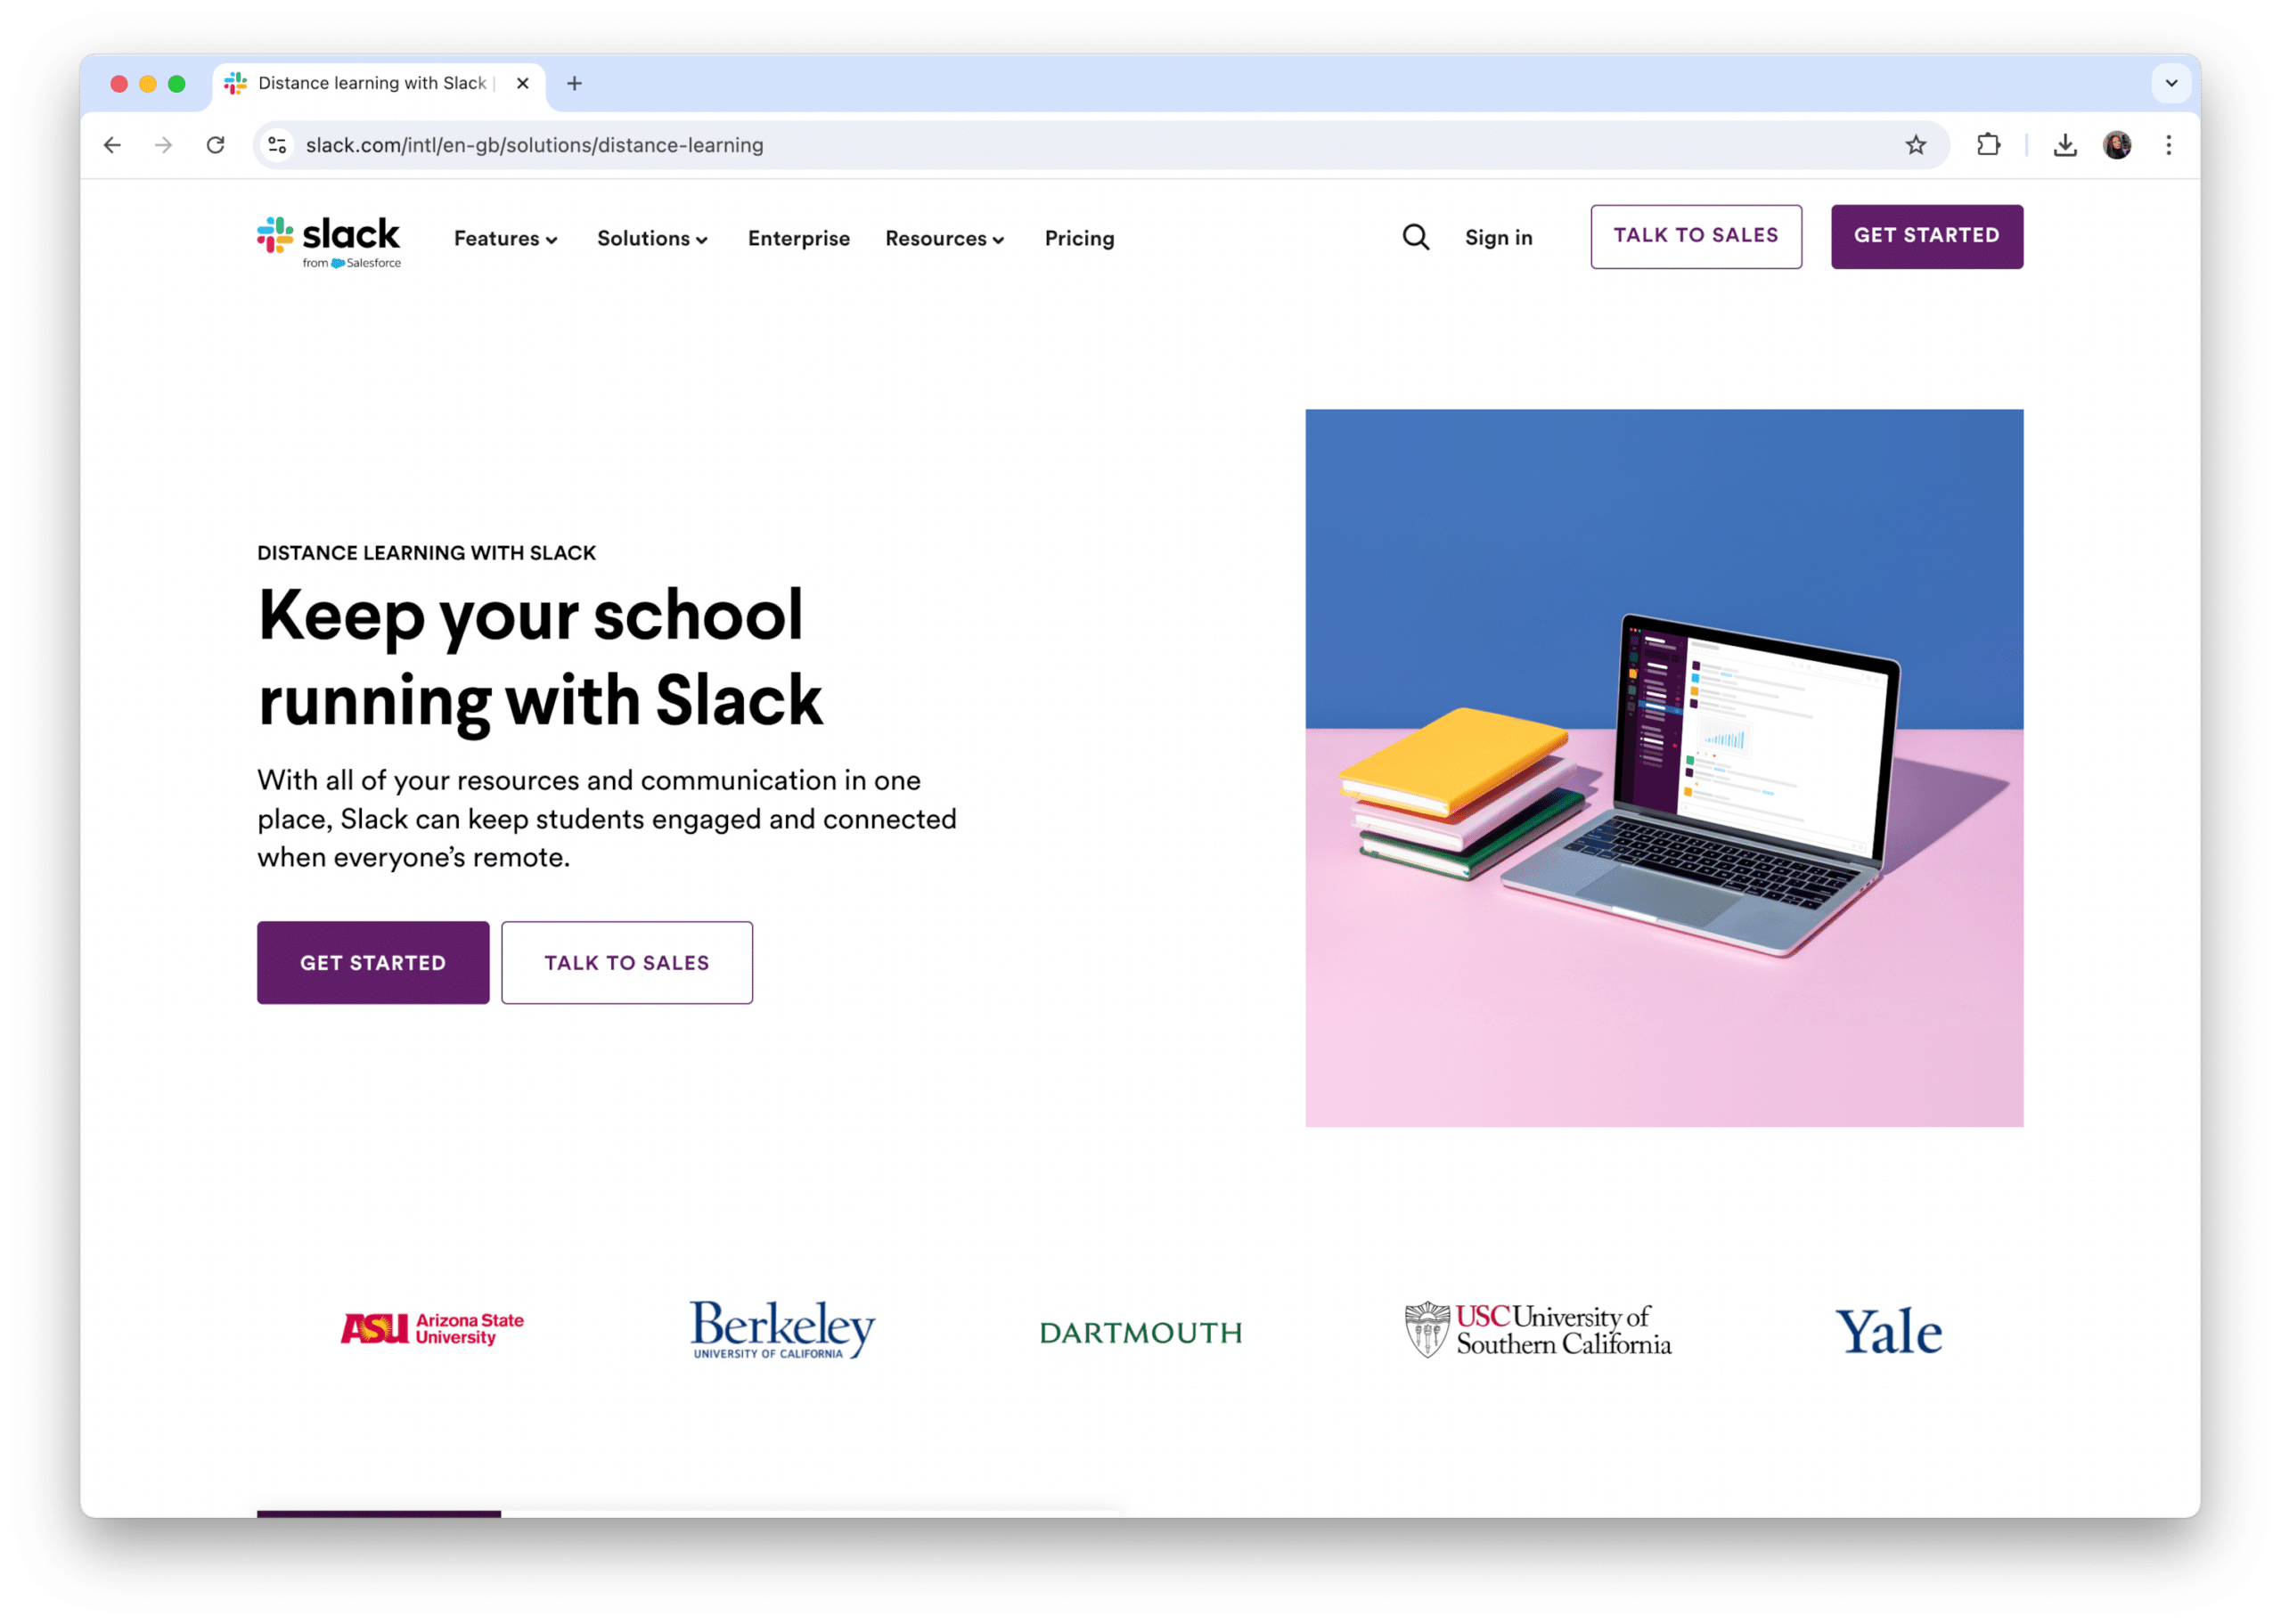Expand the Solutions dropdown menu
The image size is (2281, 1624).
click(x=652, y=237)
